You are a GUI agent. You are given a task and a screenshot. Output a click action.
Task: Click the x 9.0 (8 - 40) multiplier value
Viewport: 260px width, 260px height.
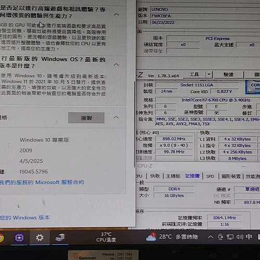click(174, 145)
